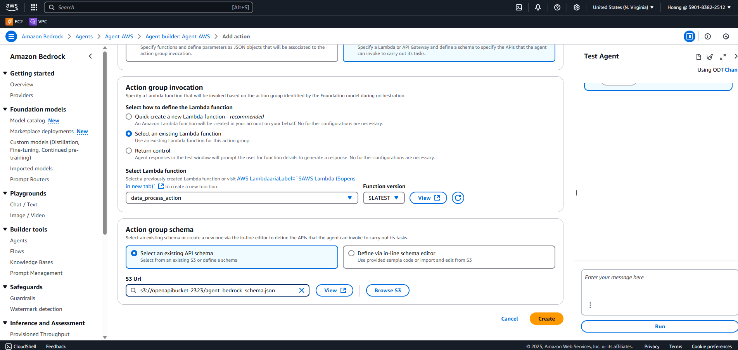This screenshot has width=738, height=350.
Task: Click the chevron to close Test Agent panel
Action: click(x=735, y=57)
